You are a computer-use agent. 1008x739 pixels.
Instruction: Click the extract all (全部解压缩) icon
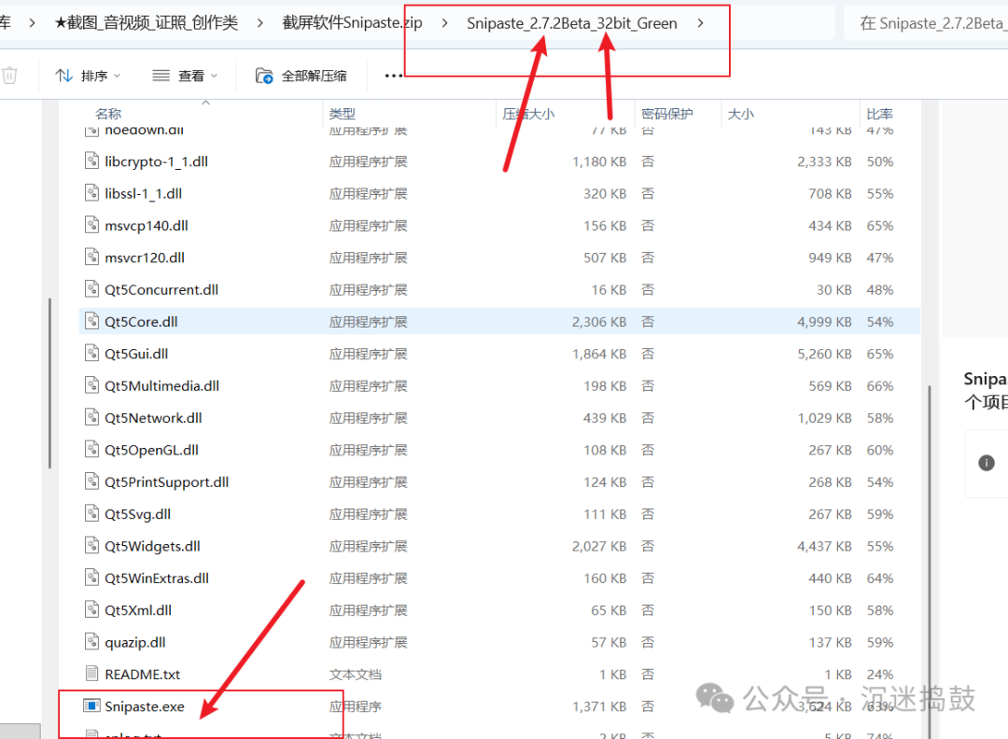pyautogui.click(x=264, y=76)
